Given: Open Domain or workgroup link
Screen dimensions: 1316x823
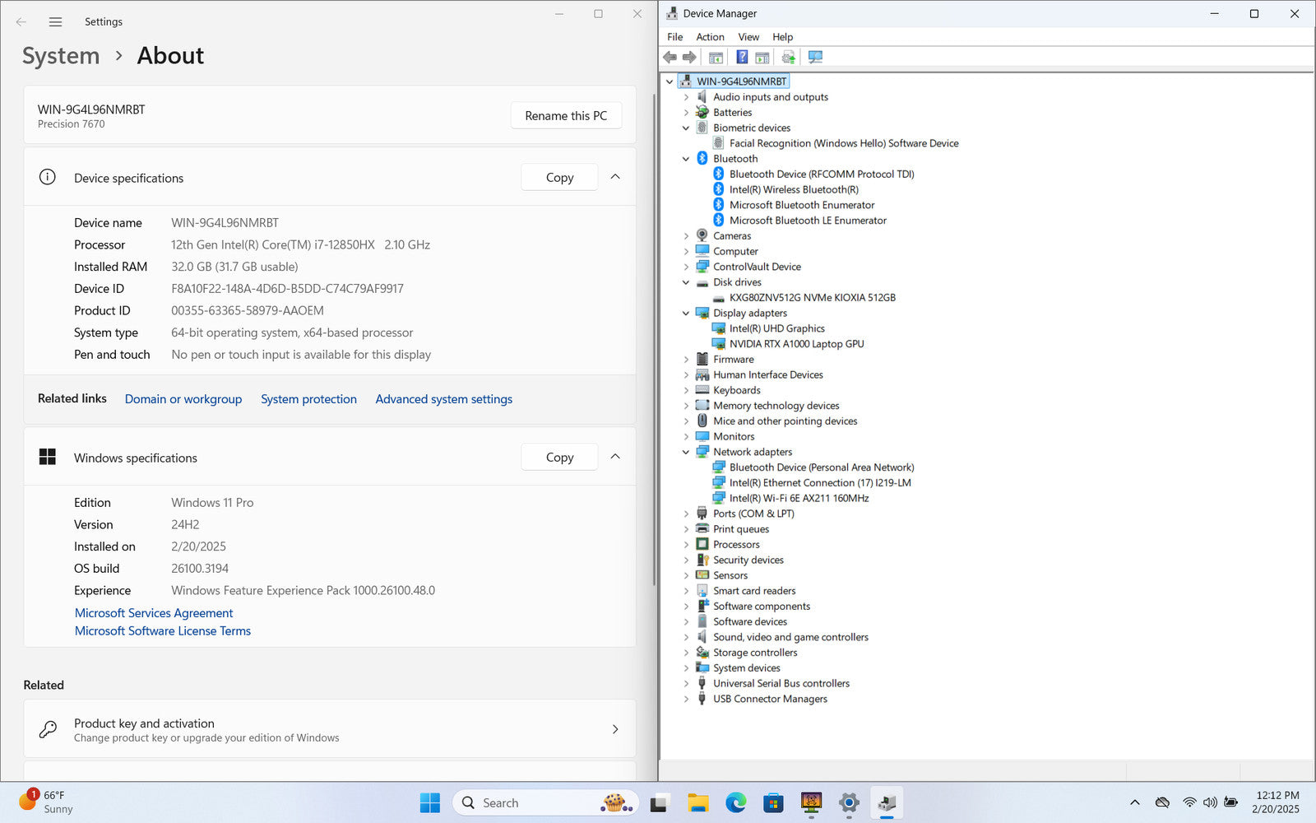Looking at the screenshot, I should pos(183,399).
